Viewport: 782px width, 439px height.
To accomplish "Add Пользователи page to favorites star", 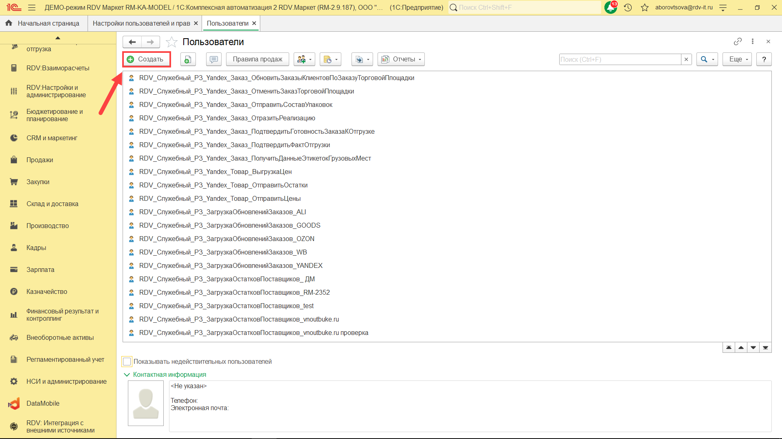I will [172, 42].
